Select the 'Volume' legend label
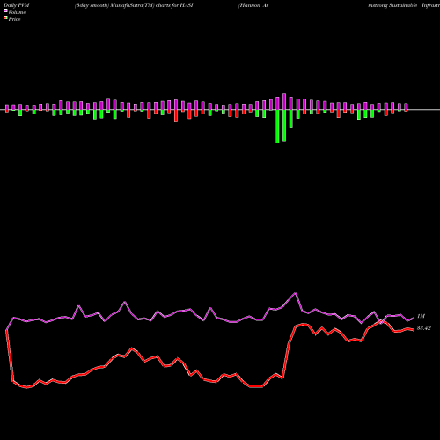 pos(17,12)
